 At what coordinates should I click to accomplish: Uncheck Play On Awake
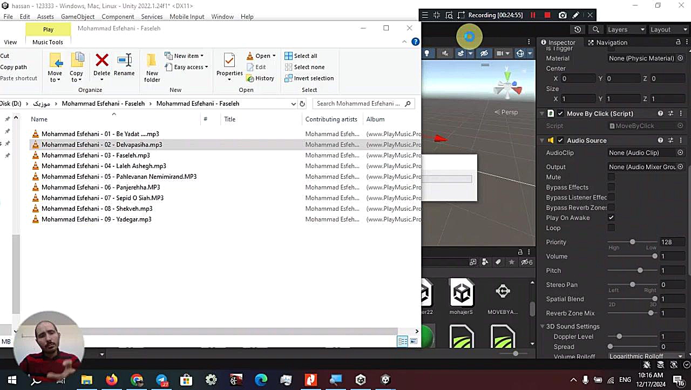pyautogui.click(x=611, y=218)
